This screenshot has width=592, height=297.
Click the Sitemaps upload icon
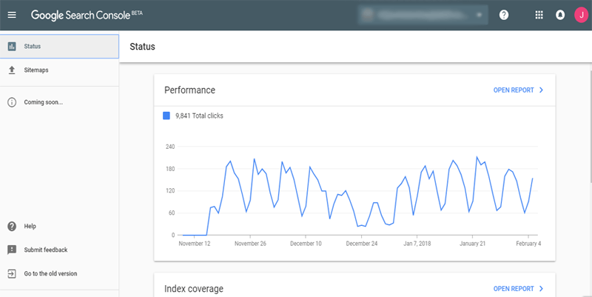pyautogui.click(x=12, y=70)
